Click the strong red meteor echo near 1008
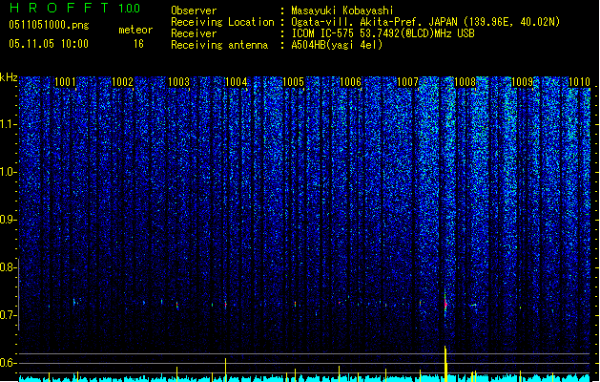Viewport: 600px width, 382px height. point(445,305)
